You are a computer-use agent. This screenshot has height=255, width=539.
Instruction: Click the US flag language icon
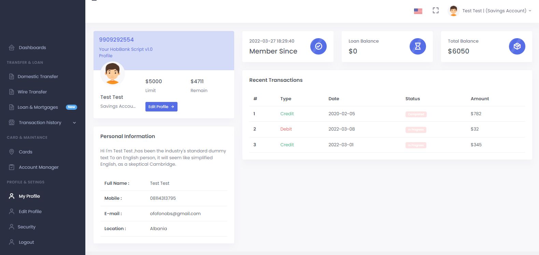click(418, 11)
